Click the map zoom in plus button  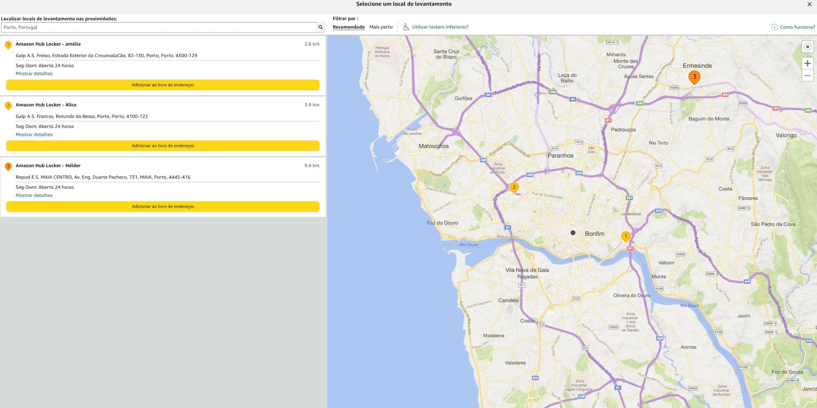point(807,63)
